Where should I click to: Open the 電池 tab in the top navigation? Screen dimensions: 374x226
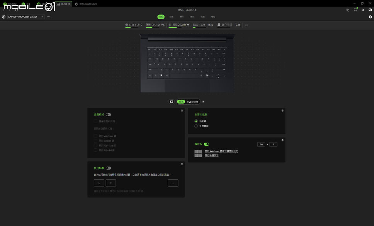[202, 17]
